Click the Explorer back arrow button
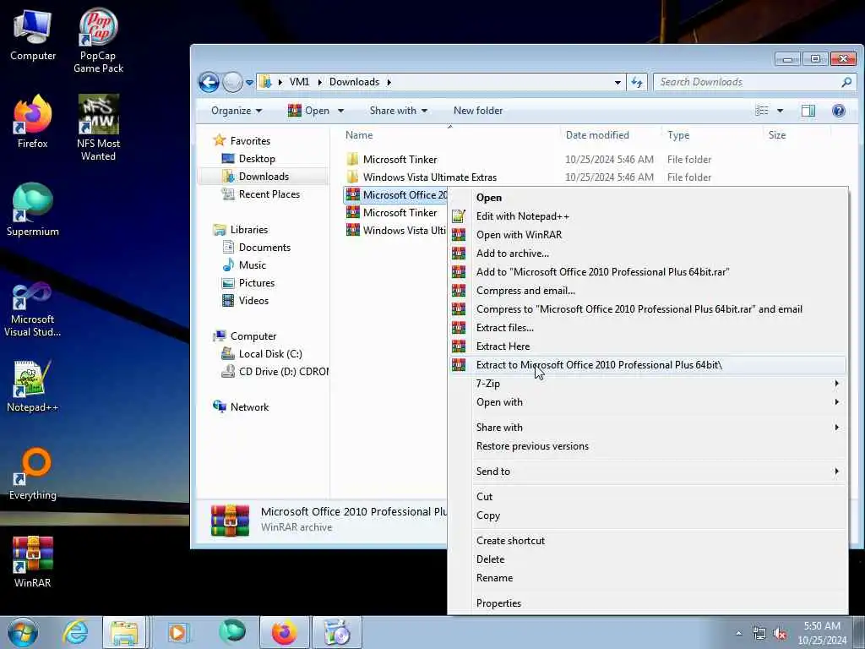Viewport: 865px width, 649px height. click(x=209, y=82)
